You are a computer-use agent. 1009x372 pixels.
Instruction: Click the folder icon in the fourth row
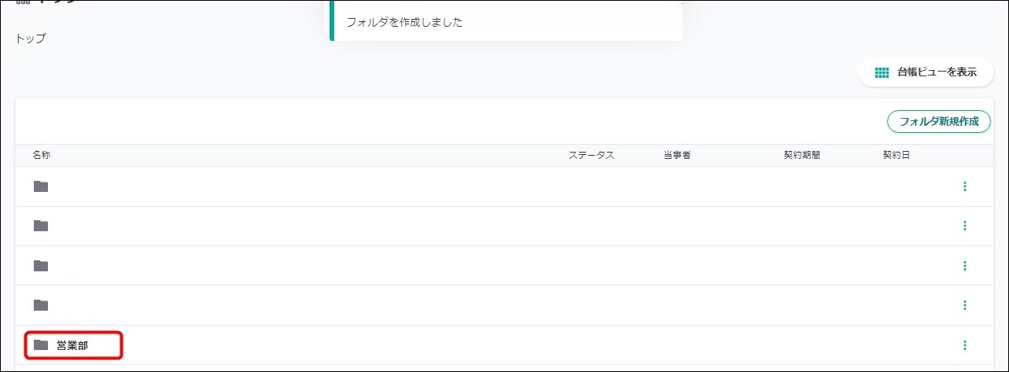tap(41, 305)
